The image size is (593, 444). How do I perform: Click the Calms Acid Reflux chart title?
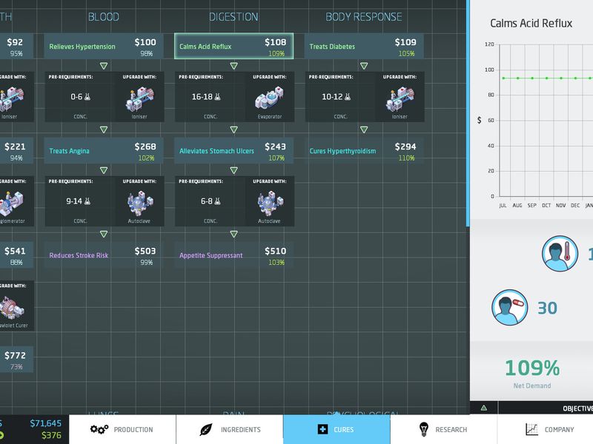pos(531,24)
